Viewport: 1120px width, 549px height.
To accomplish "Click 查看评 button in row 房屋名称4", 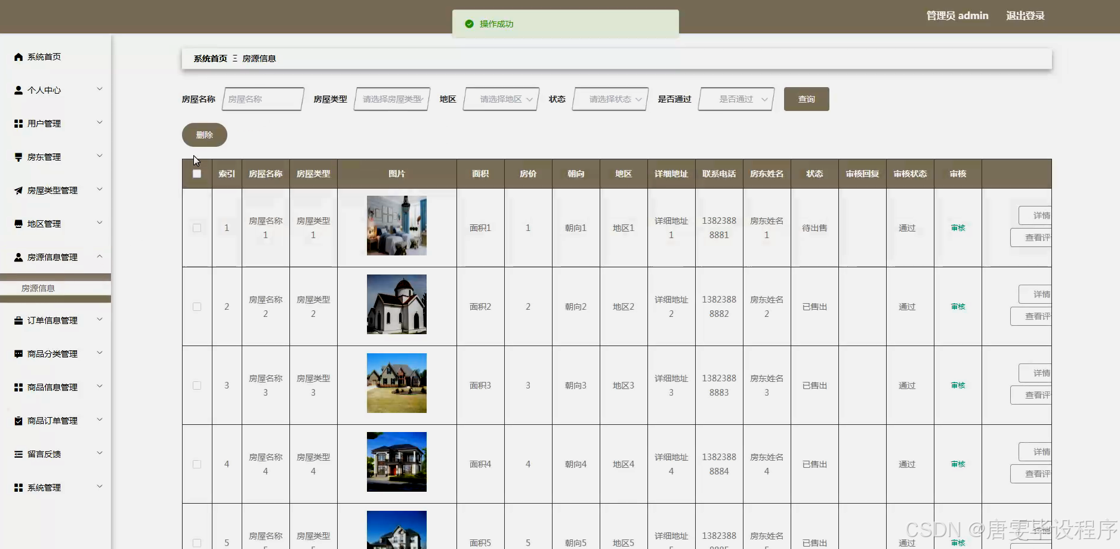I will pyautogui.click(x=1031, y=474).
